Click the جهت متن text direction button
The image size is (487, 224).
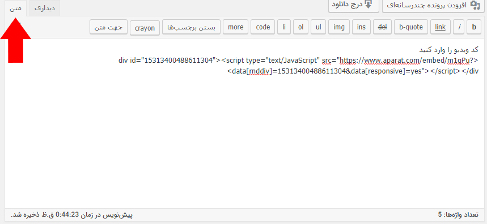[x=109, y=27]
